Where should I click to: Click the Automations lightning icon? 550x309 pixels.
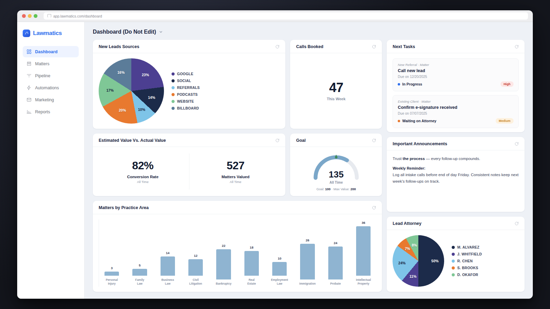[29, 88]
